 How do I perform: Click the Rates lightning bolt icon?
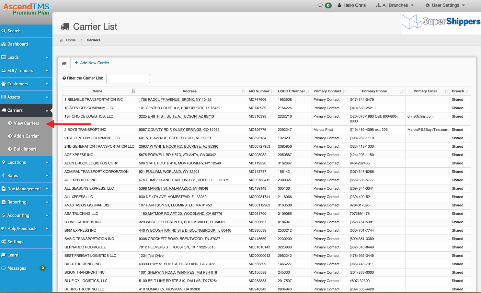point(4,175)
